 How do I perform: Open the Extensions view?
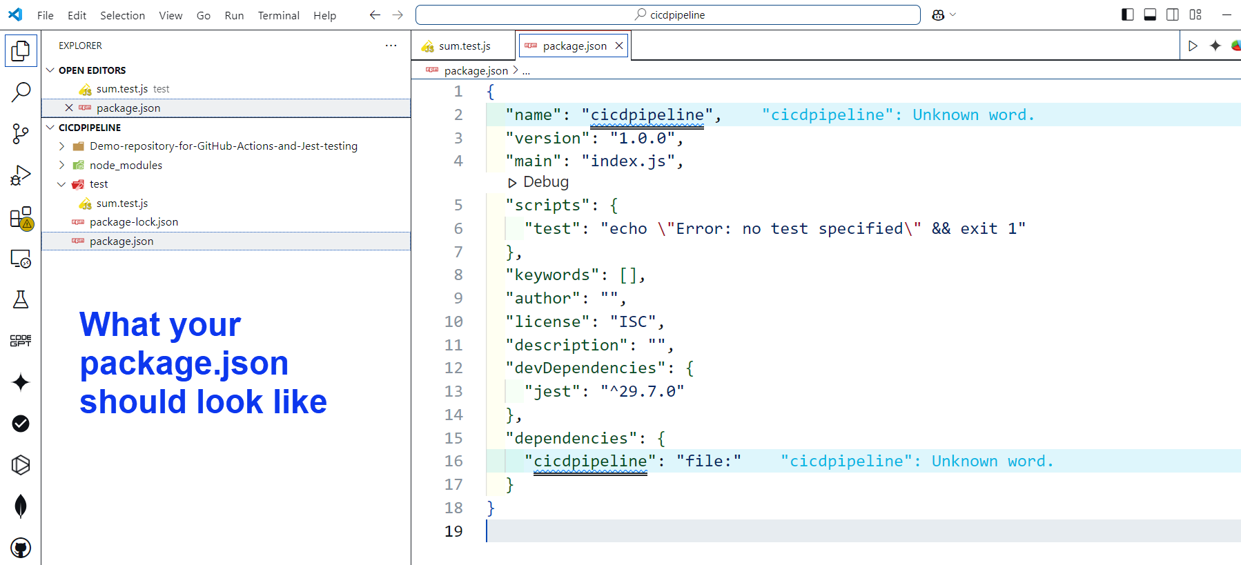tap(21, 218)
